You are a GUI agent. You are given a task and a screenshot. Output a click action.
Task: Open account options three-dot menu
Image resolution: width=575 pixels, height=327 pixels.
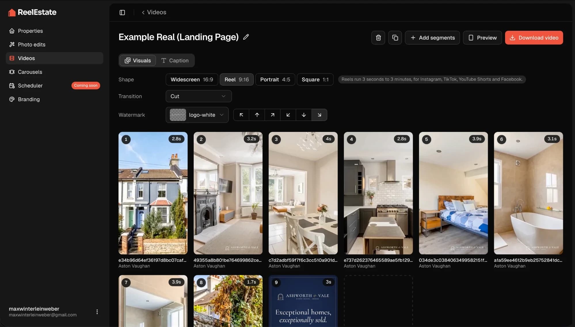point(97,312)
